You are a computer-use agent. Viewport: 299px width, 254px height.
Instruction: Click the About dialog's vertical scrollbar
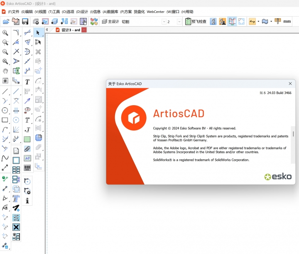tap(293, 134)
